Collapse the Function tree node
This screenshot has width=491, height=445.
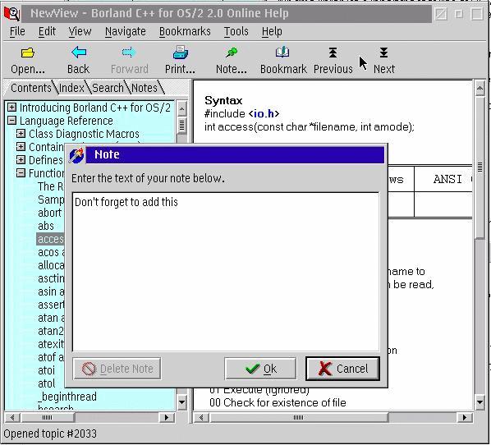pos(21,173)
